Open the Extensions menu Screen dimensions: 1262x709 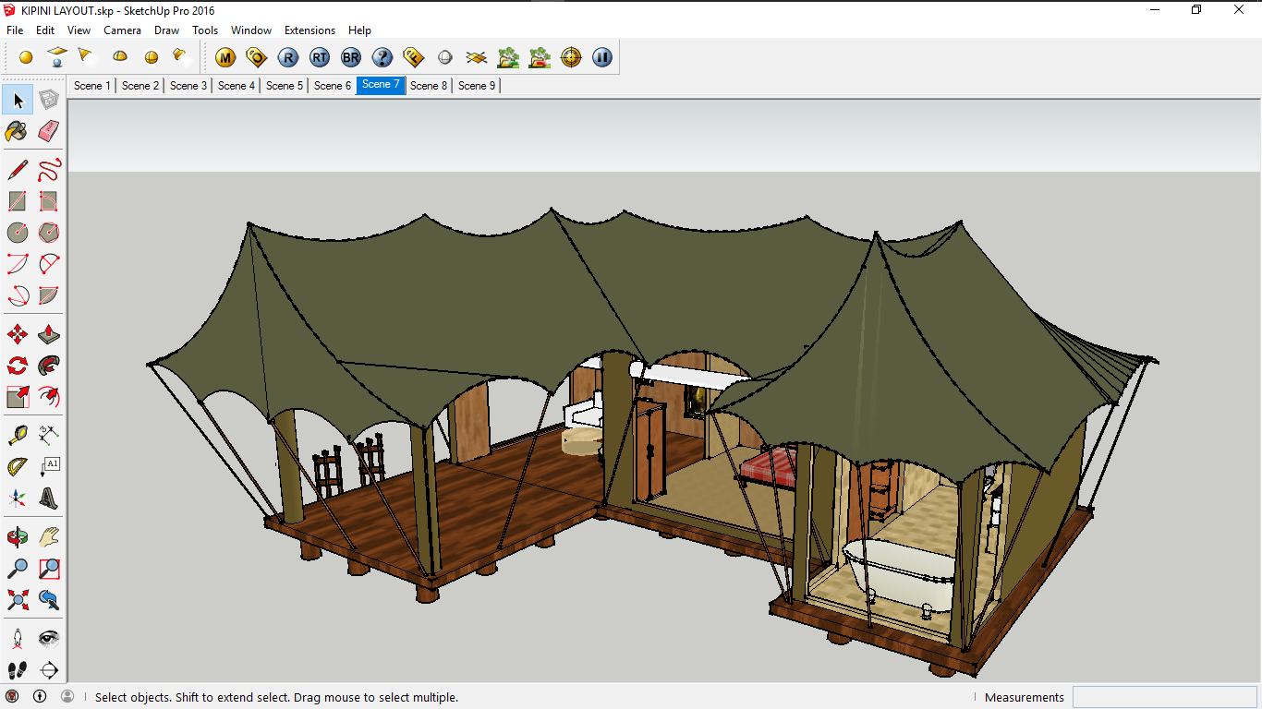[309, 30]
